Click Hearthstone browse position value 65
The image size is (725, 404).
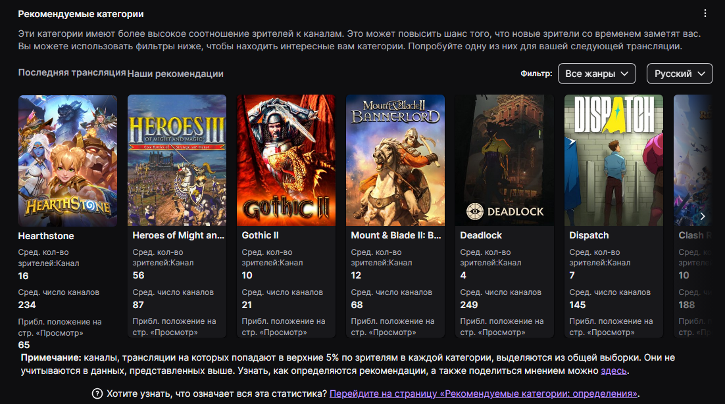tap(24, 345)
